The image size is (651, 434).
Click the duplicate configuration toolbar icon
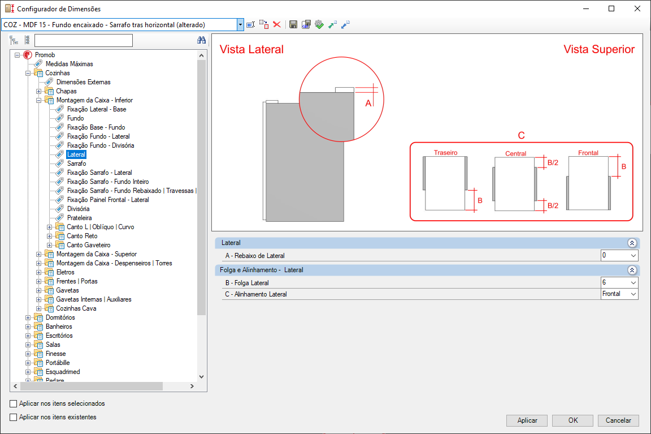tap(264, 24)
